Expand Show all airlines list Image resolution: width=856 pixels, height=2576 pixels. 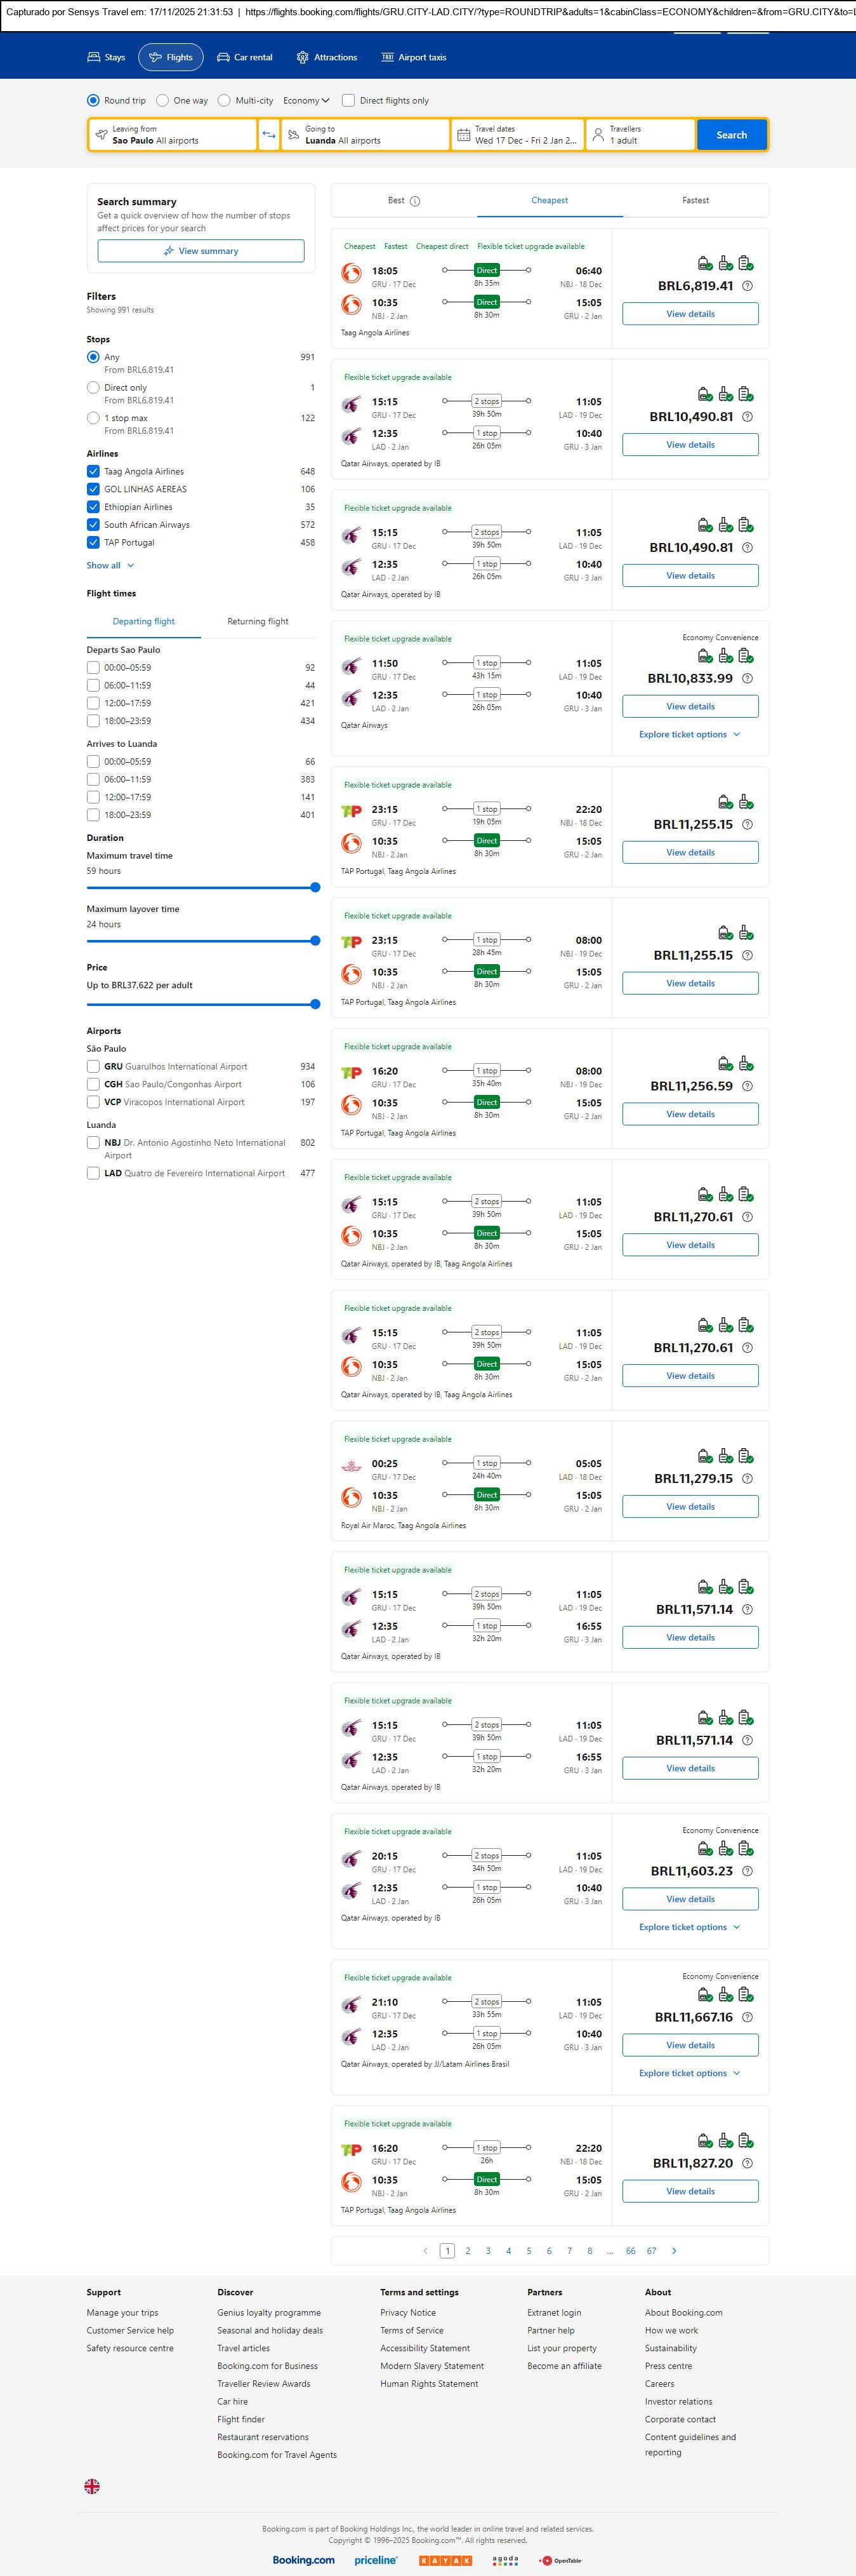tap(110, 566)
